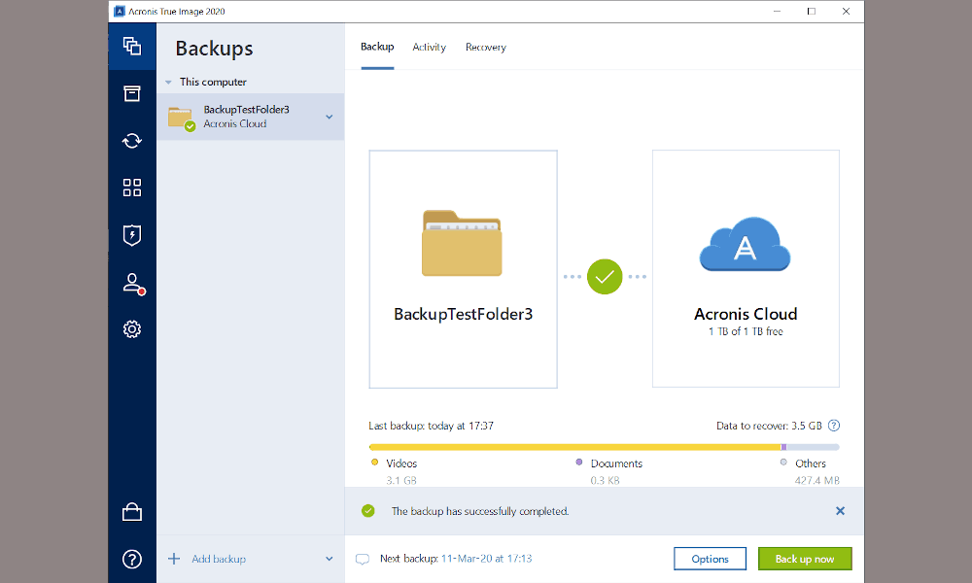The height and width of the screenshot is (583, 972).
Task: Click the Acronis Cloud destination icon
Action: [x=746, y=244]
